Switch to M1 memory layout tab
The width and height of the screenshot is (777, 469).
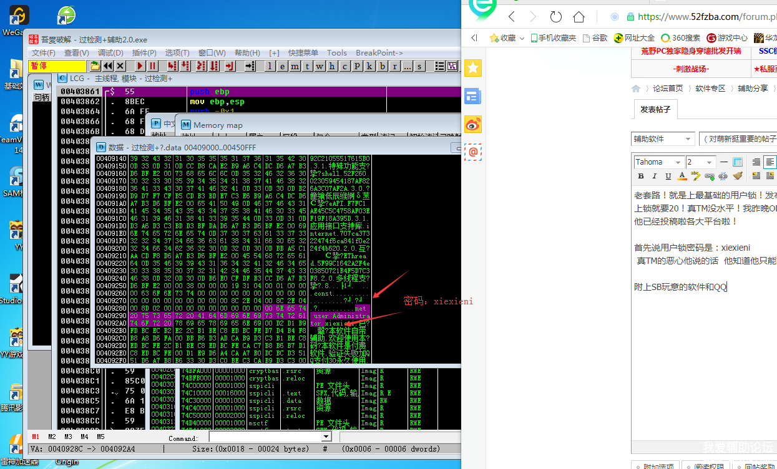[x=36, y=437]
